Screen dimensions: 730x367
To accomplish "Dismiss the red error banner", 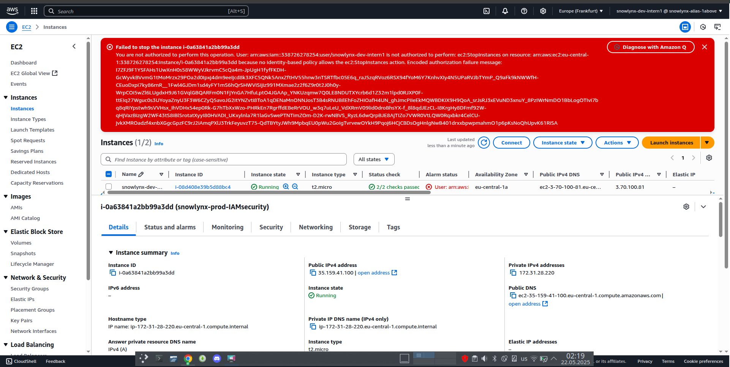I will pos(705,47).
